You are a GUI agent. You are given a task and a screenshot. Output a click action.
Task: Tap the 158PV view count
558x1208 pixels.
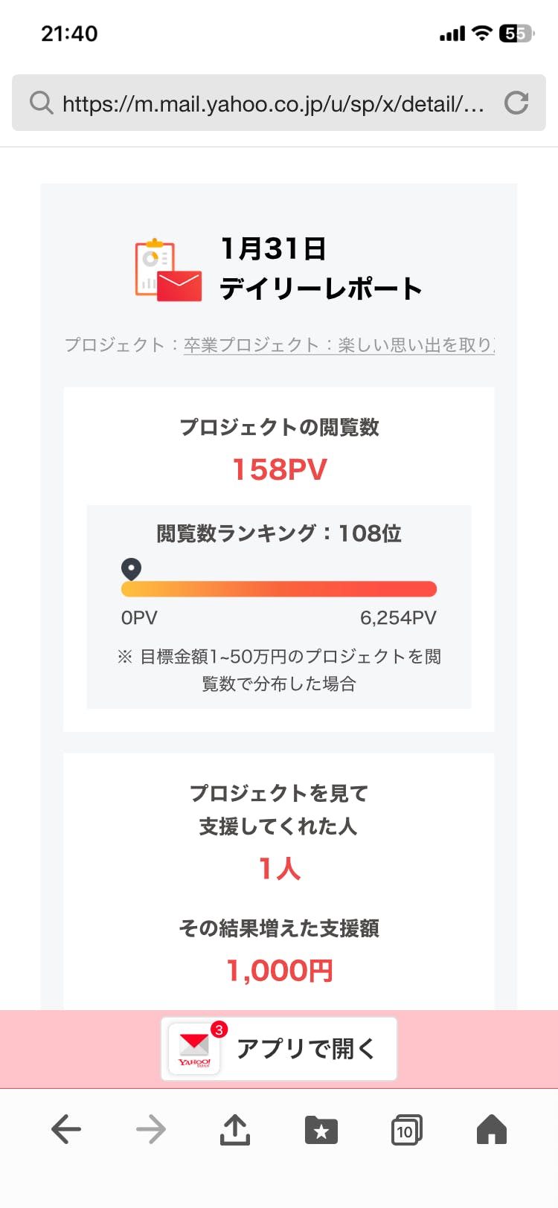point(280,469)
